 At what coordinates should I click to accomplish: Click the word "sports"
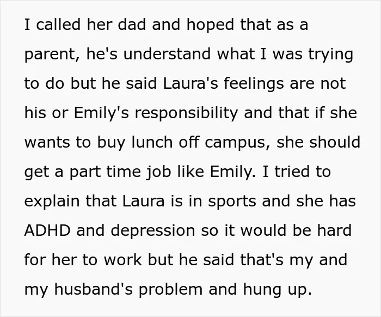(x=232, y=202)
